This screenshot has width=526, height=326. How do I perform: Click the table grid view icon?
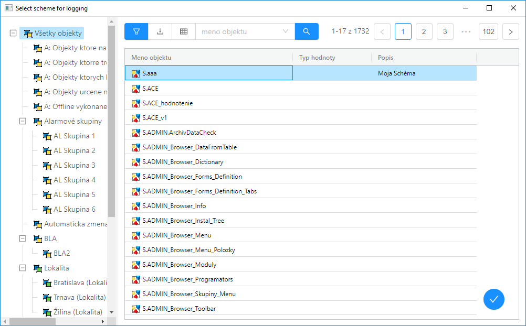click(x=184, y=31)
